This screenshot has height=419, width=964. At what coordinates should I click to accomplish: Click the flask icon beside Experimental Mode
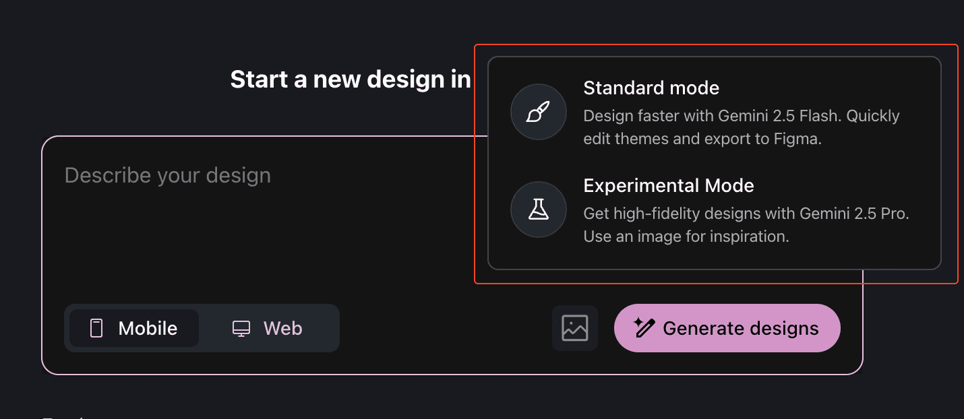pos(538,209)
